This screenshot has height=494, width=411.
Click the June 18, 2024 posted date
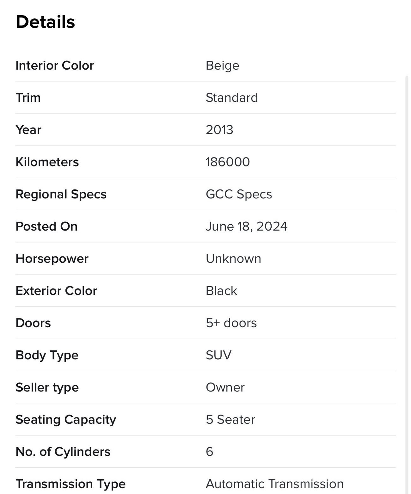click(x=246, y=226)
